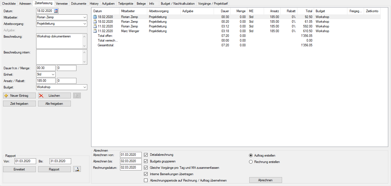Click the Alle freigeben button
The height and width of the screenshot is (186, 391).
click(54, 104)
